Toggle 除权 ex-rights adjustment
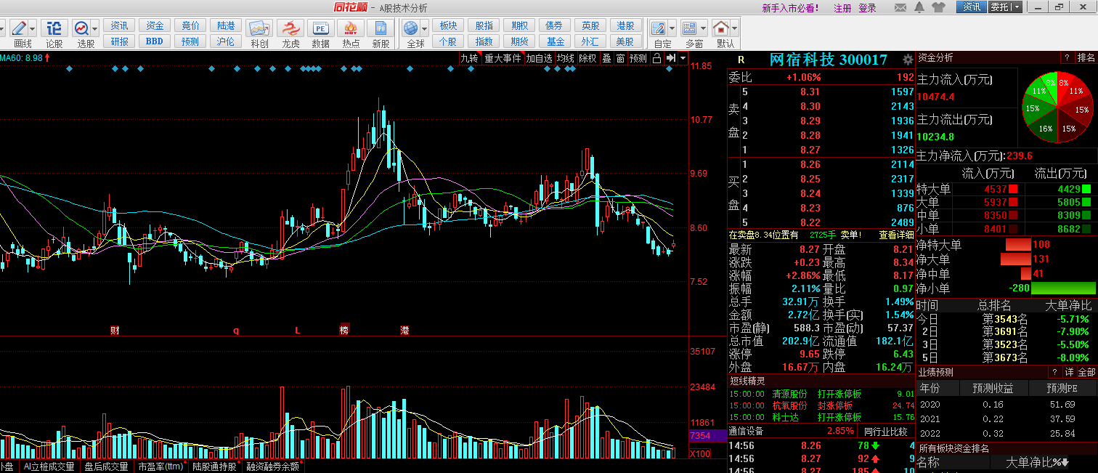1098x473 pixels. point(587,58)
